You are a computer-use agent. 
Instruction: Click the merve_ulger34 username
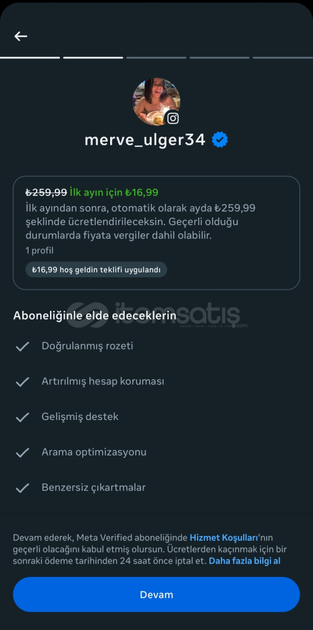145,140
